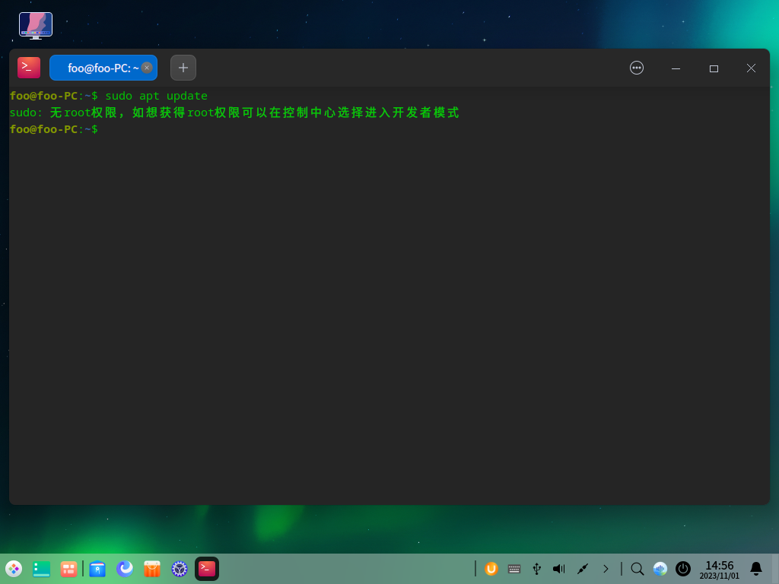Open multitasking view in the dock
Image resolution: width=779 pixels, height=584 pixels.
(x=68, y=568)
